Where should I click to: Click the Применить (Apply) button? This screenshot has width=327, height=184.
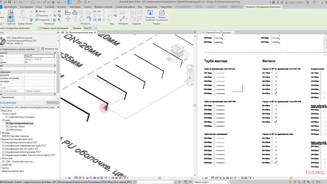click(x=52, y=102)
